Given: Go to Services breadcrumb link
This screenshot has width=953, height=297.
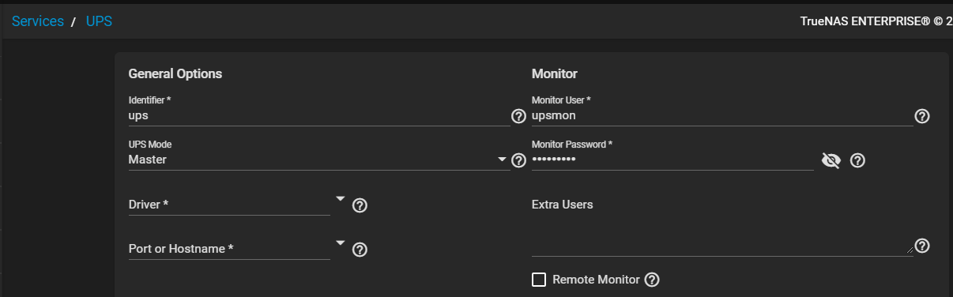Looking at the screenshot, I should pyautogui.click(x=38, y=21).
